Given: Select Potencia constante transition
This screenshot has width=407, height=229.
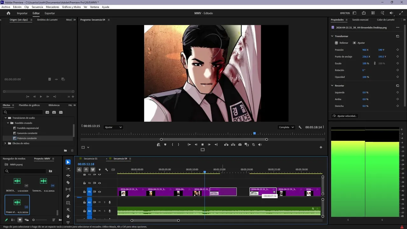Looking at the screenshot, I should click(x=27, y=138).
